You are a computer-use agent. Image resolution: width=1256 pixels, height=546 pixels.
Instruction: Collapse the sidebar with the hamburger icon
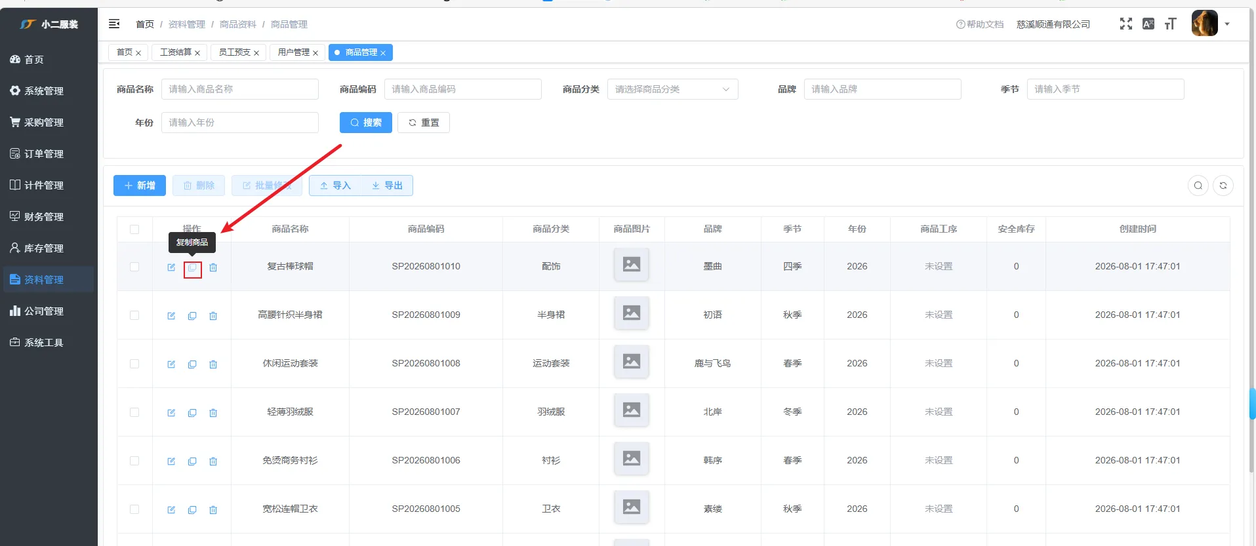pyautogui.click(x=114, y=24)
